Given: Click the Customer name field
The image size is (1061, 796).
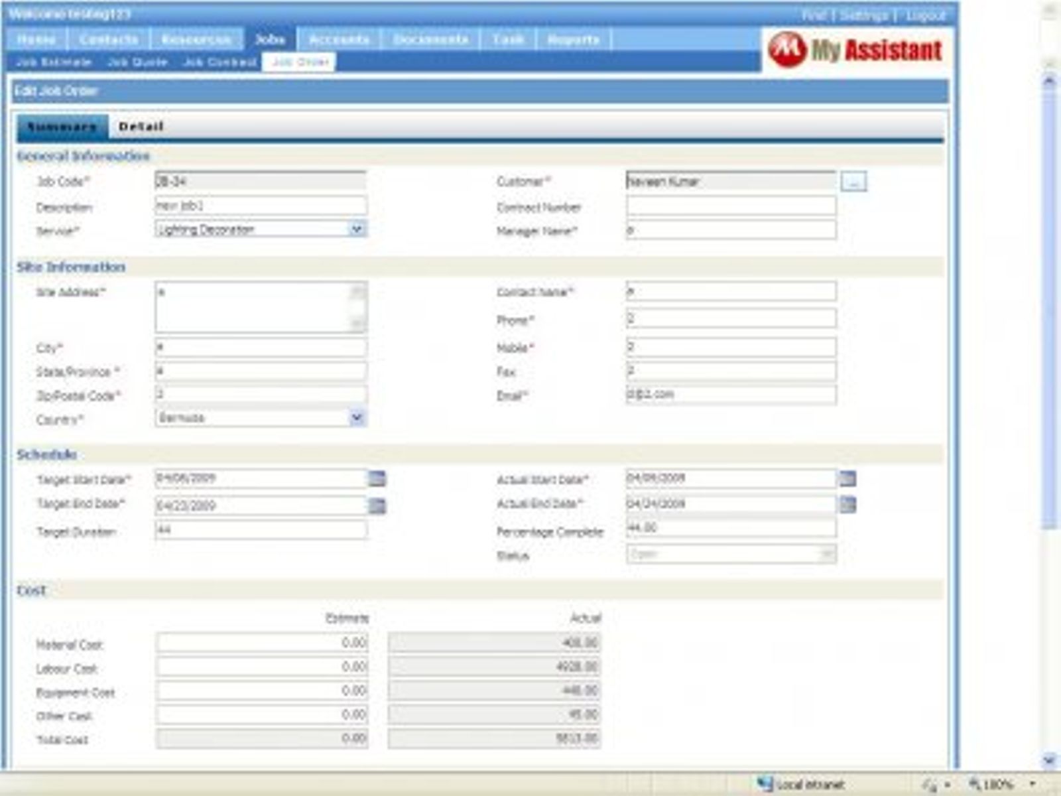Looking at the screenshot, I should point(731,181).
